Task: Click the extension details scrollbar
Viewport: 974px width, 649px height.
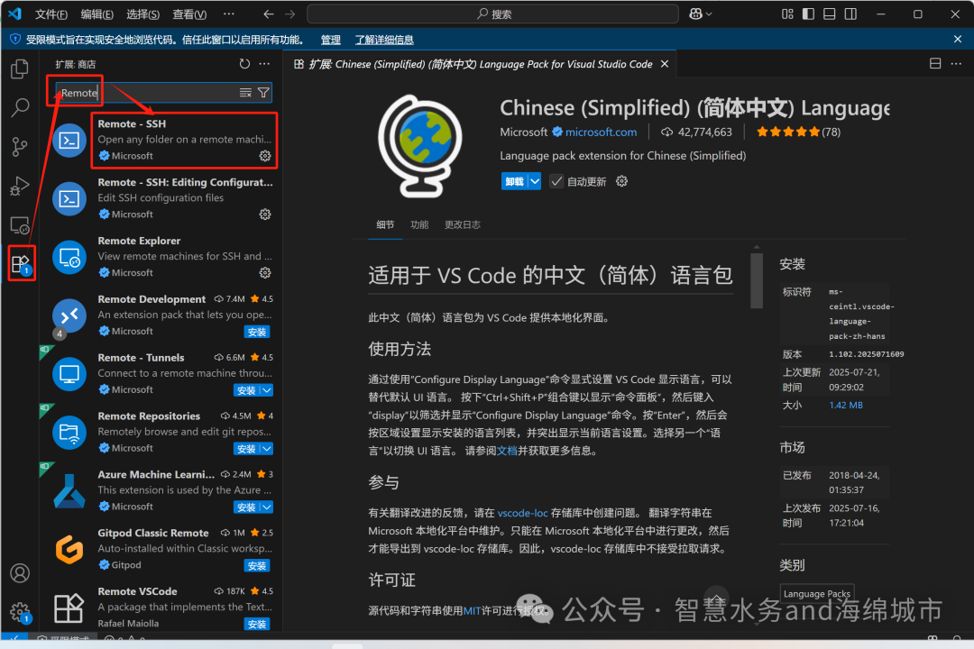Action: [757, 279]
